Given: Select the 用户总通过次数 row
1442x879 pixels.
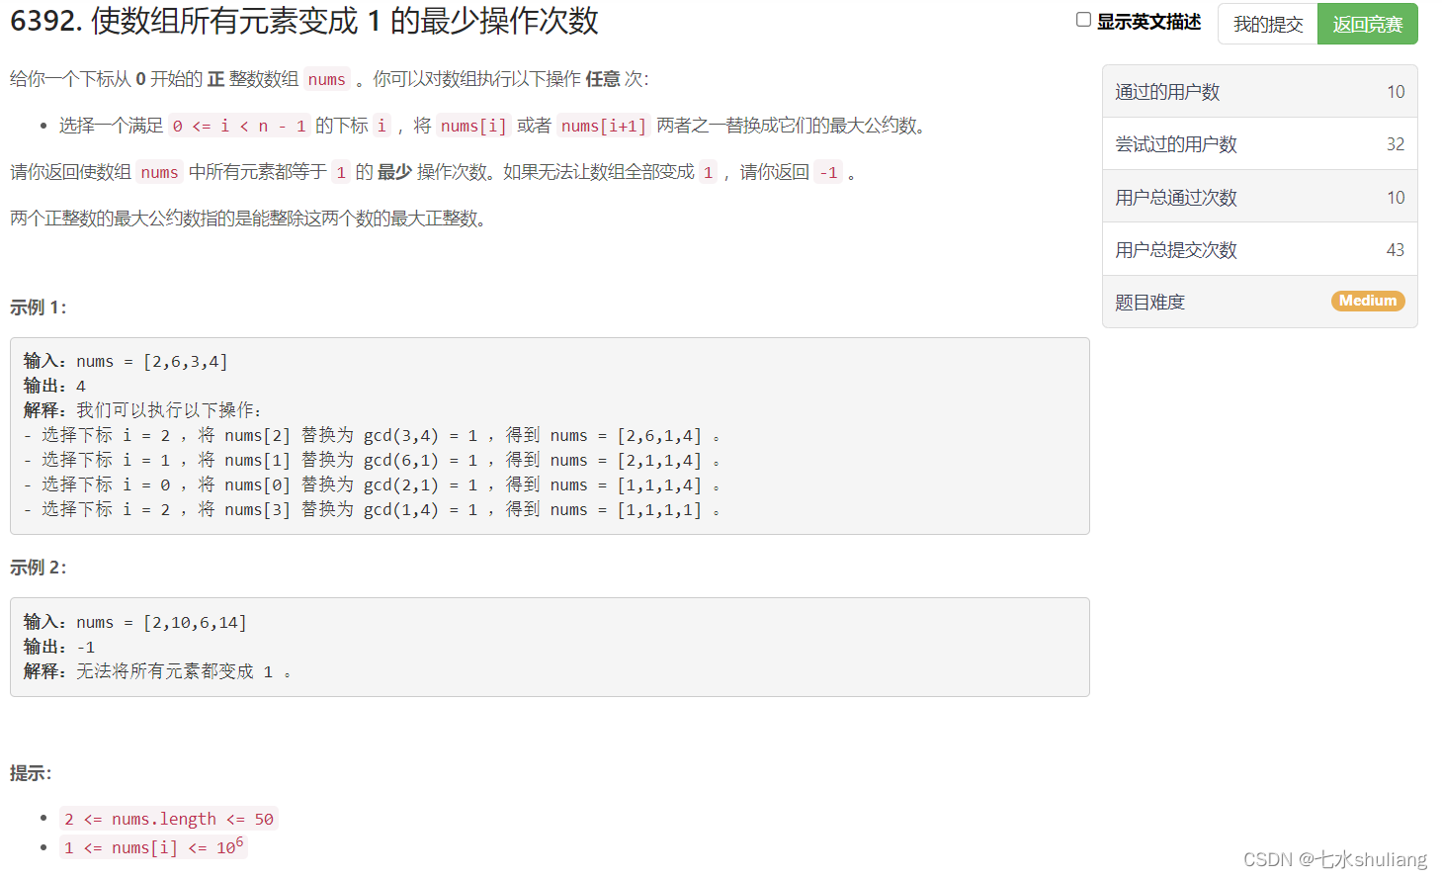Looking at the screenshot, I should (1260, 197).
